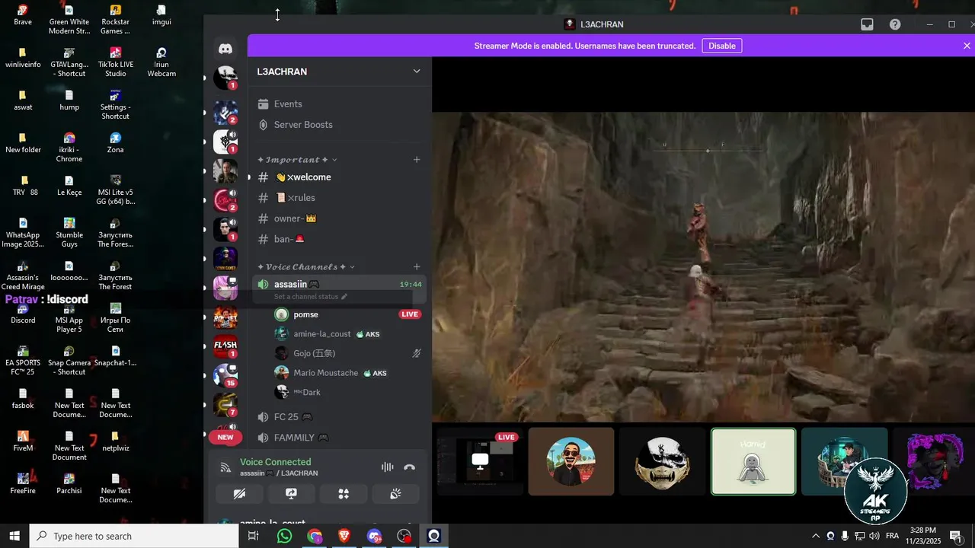
Task: Open pomse's LIVE stream badge
Action: pos(410,314)
